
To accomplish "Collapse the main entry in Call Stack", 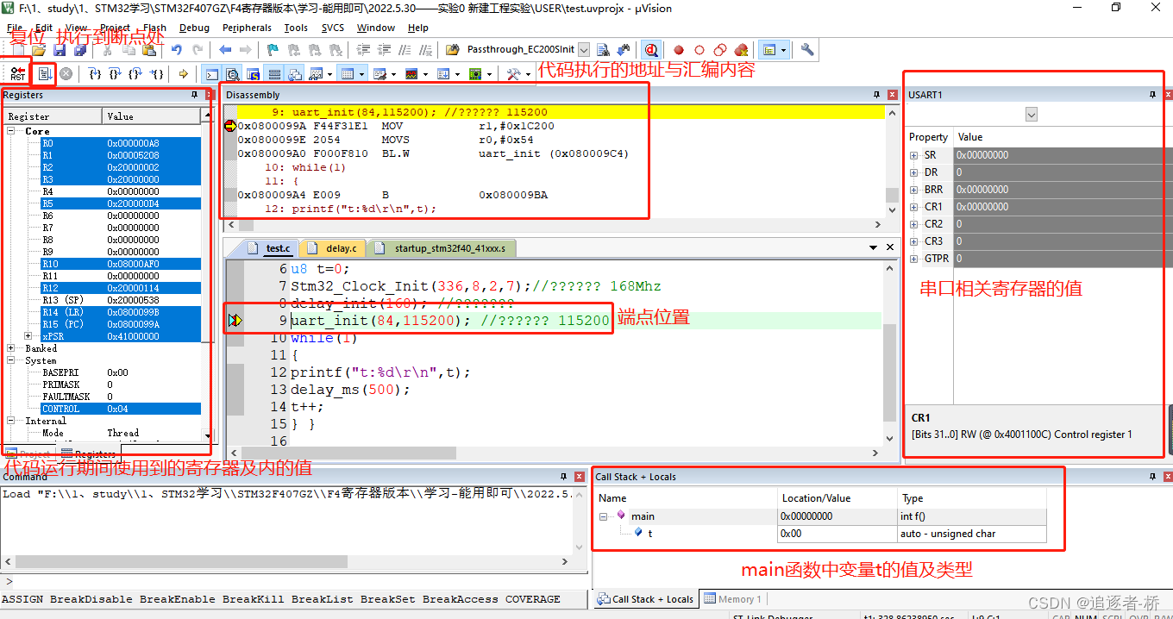I will coord(605,516).
